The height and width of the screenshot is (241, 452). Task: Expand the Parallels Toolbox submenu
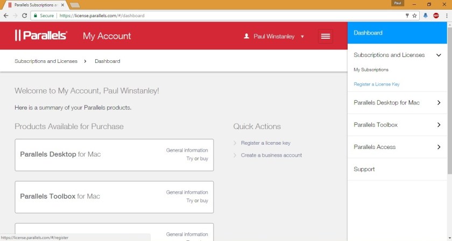(x=439, y=125)
